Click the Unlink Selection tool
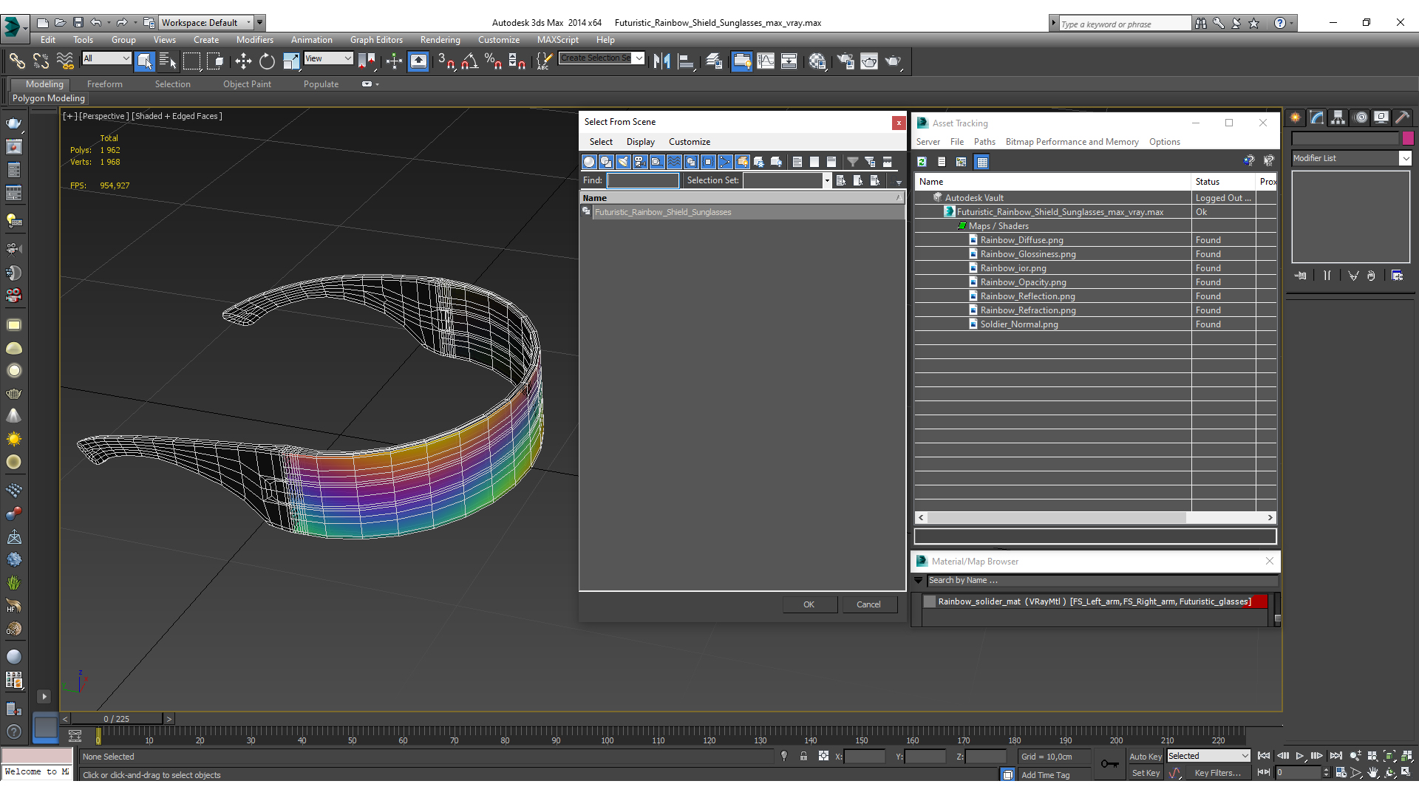This screenshot has height=798, width=1419. tap(41, 61)
